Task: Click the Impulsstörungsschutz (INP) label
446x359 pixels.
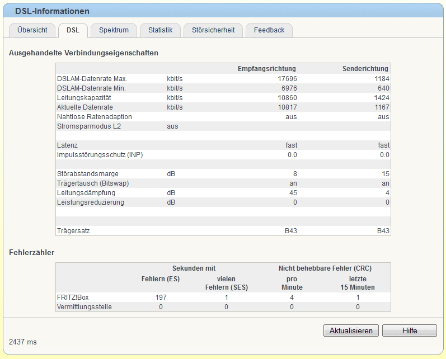Action: tap(100, 155)
